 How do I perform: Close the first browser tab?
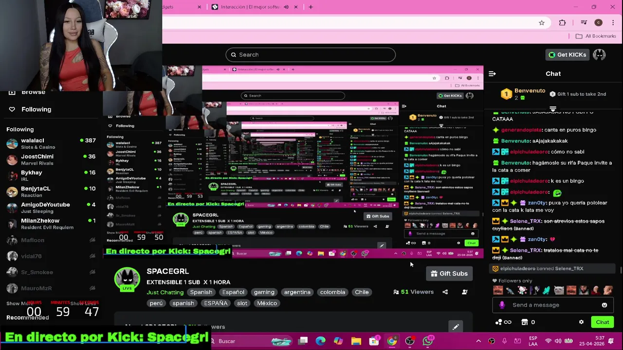click(199, 7)
